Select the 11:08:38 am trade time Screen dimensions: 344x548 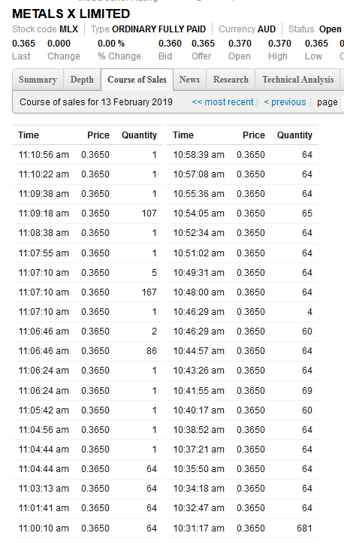click(x=44, y=233)
